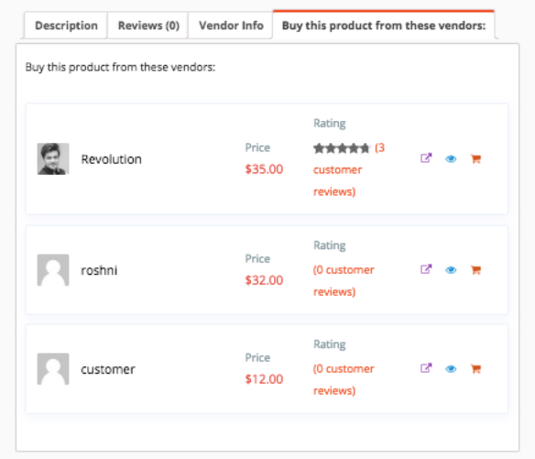The image size is (535, 459).
Task: Click the Revolution vendor name
Action: pos(111,159)
